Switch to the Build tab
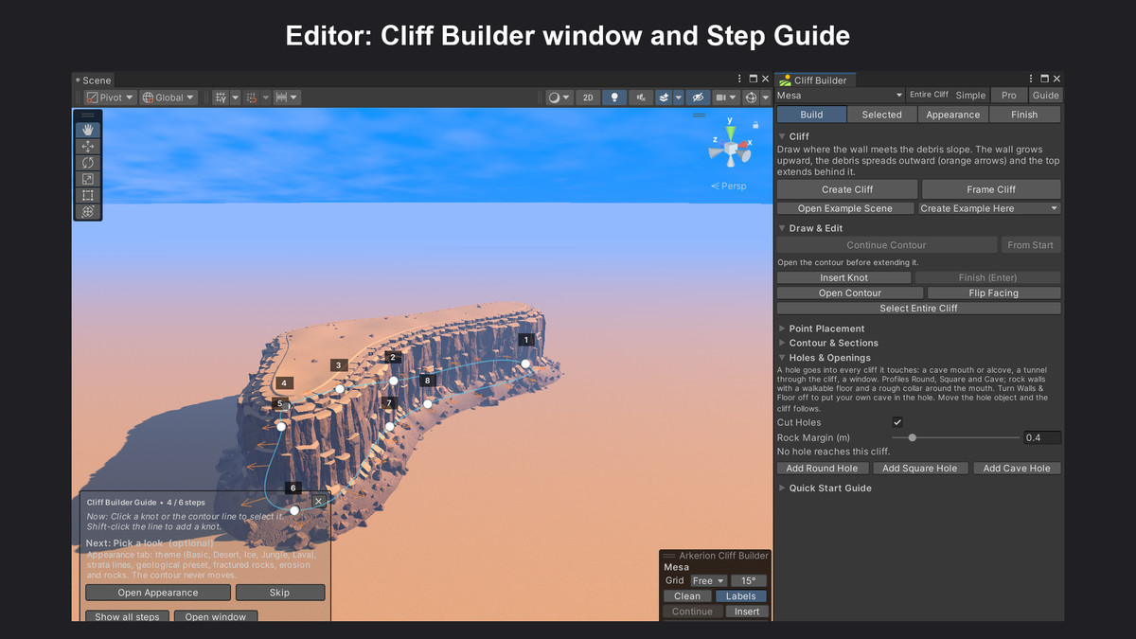1136x639 pixels. pyautogui.click(x=811, y=115)
